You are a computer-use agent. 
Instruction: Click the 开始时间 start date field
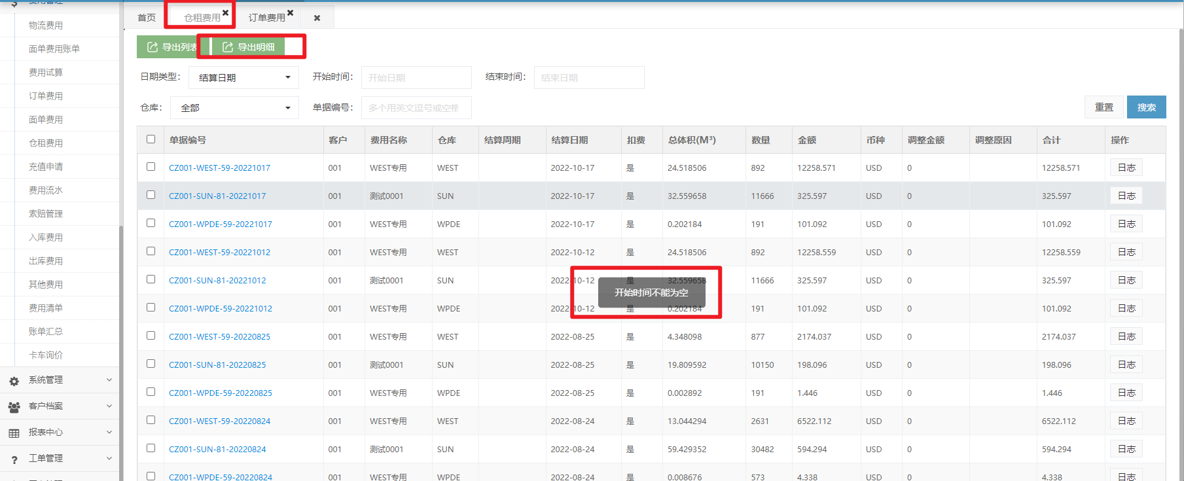click(x=416, y=77)
